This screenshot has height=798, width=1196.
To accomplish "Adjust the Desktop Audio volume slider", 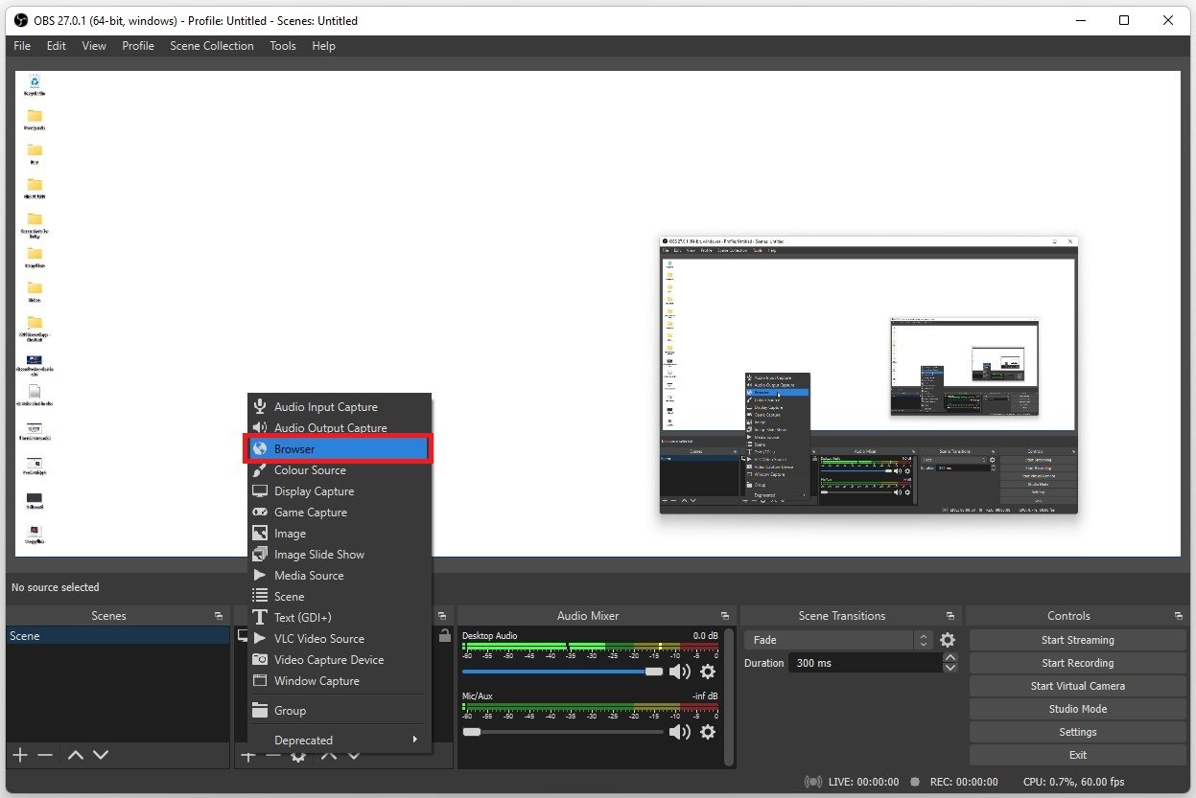I will (x=654, y=672).
